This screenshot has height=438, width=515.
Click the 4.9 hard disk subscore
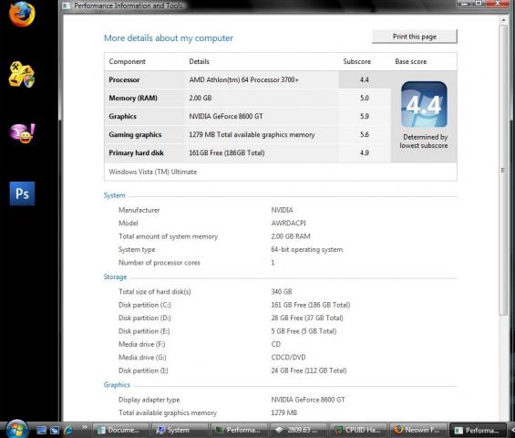[365, 153]
